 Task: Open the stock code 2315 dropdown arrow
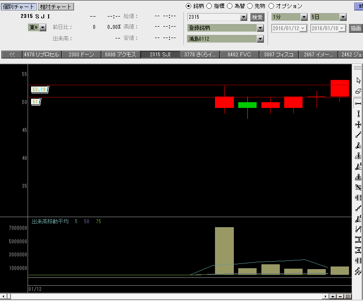click(243, 17)
